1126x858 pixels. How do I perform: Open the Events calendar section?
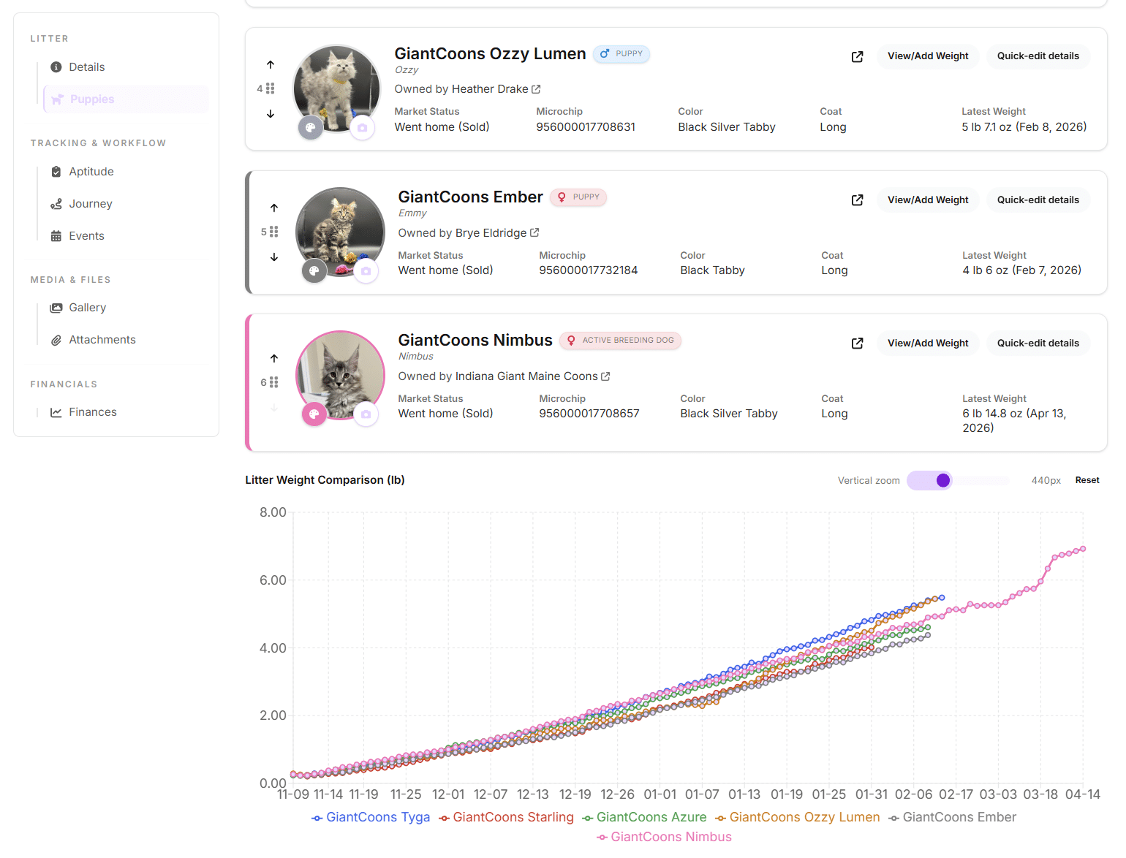(x=86, y=235)
